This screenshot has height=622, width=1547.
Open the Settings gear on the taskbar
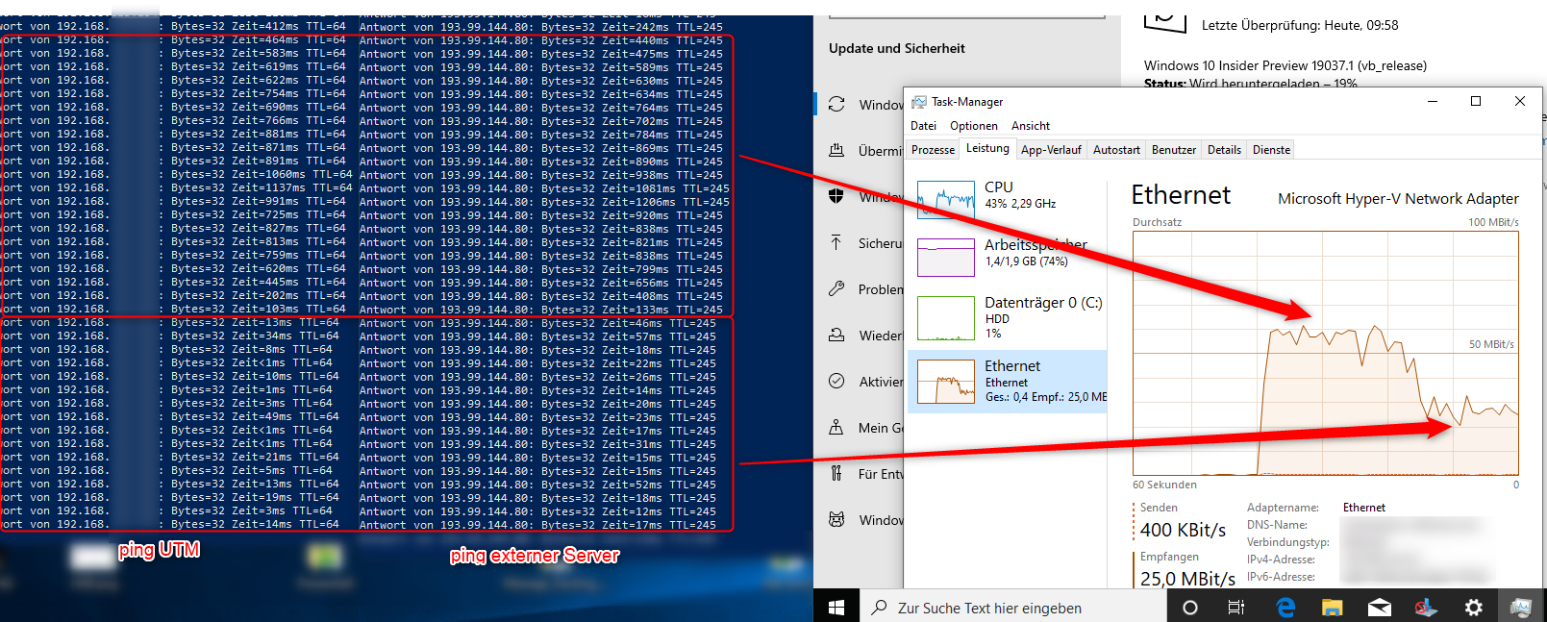[x=1473, y=608]
